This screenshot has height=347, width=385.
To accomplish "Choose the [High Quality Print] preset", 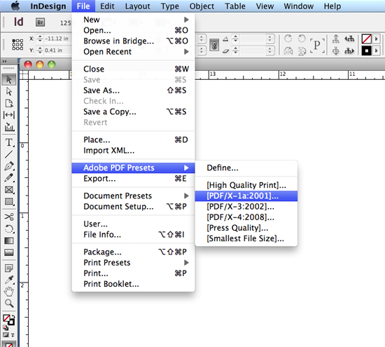I will click(x=246, y=185).
